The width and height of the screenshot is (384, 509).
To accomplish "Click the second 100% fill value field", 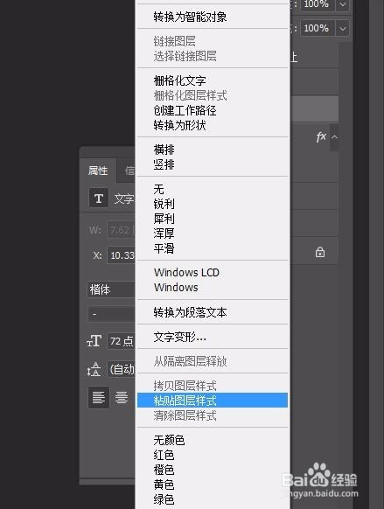I will point(318,29).
